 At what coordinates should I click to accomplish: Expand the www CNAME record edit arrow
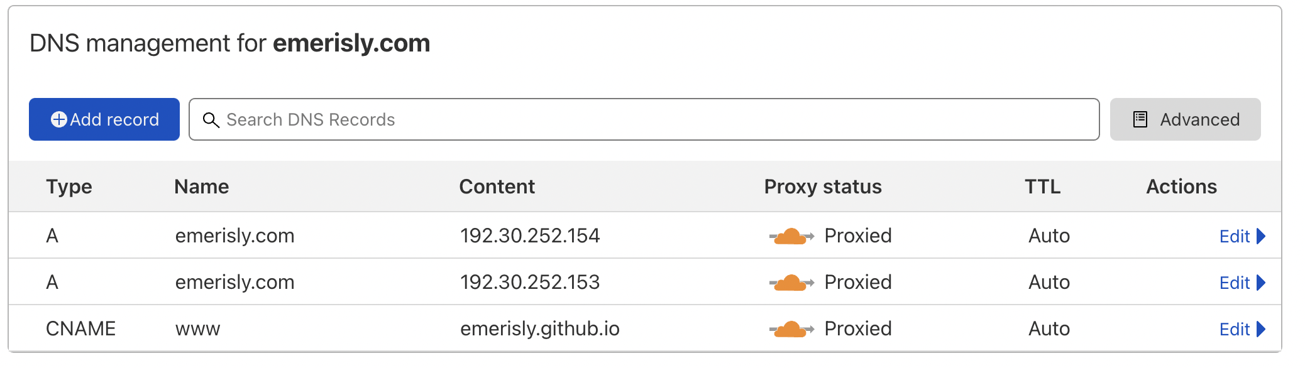(1260, 329)
